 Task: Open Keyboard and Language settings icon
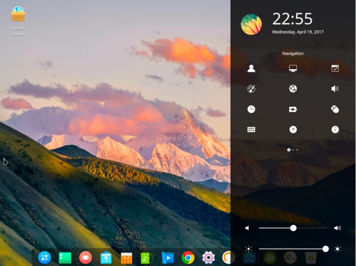251,130
